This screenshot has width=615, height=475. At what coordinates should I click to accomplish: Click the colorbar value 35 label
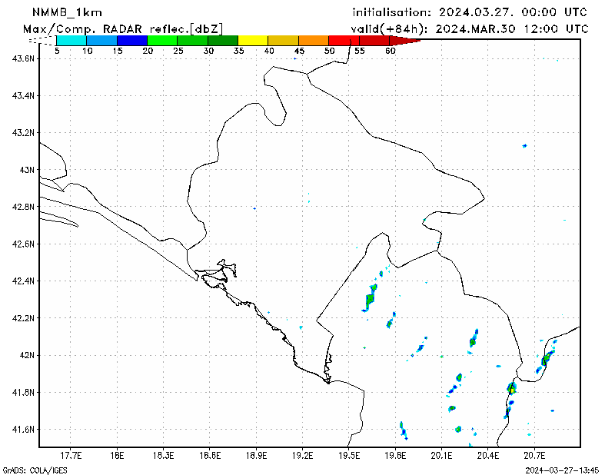pyautogui.click(x=238, y=51)
